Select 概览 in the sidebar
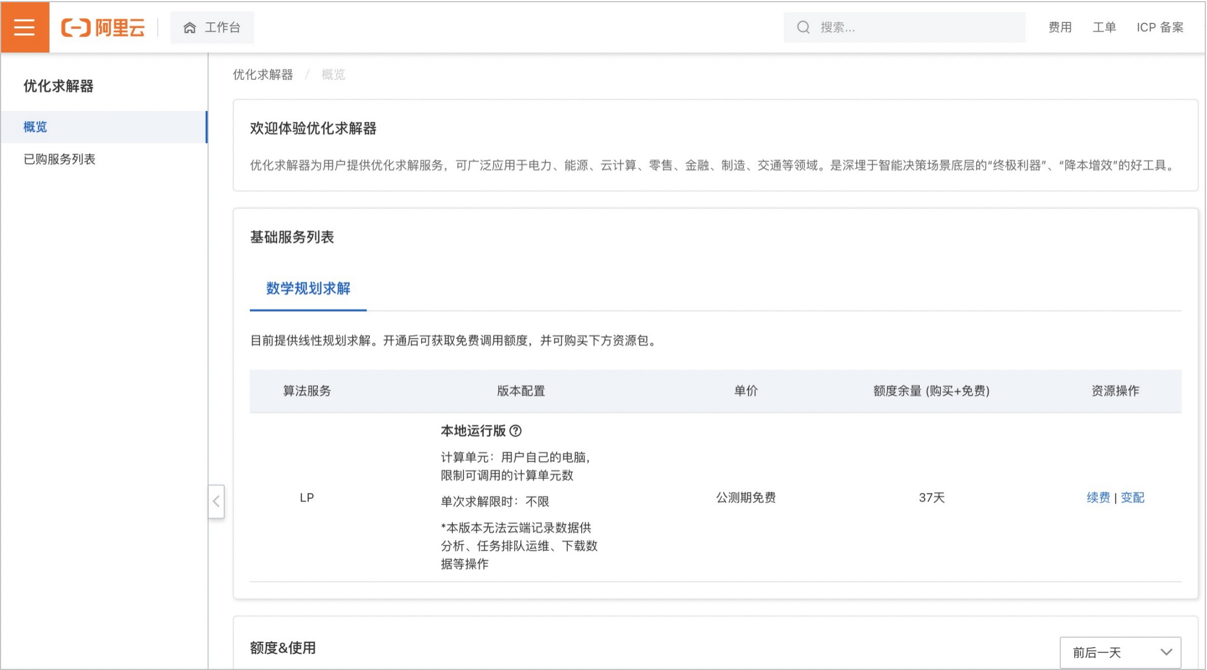Image resolution: width=1207 pixels, height=670 pixels. (x=104, y=127)
